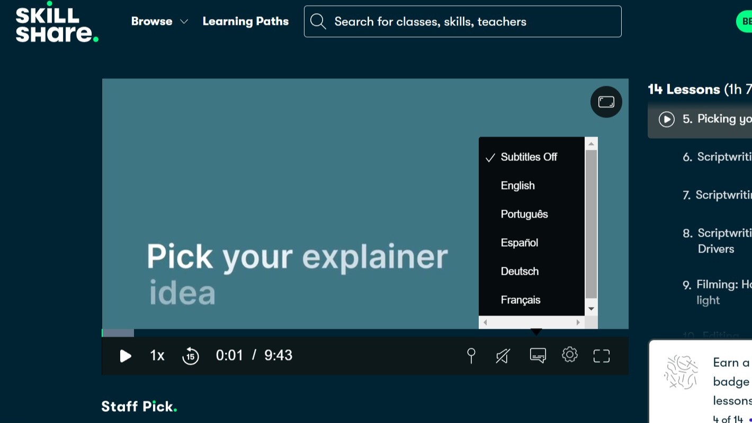Play the video
The width and height of the screenshot is (752, 423).
coord(126,356)
